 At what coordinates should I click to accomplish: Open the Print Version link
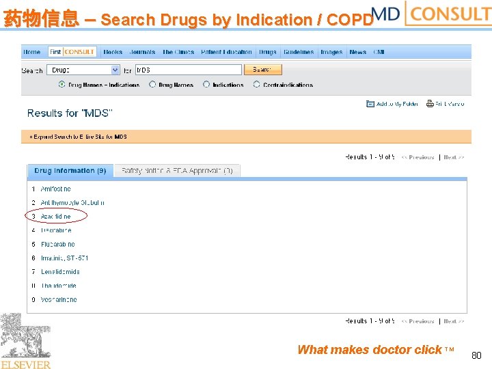coord(450,104)
